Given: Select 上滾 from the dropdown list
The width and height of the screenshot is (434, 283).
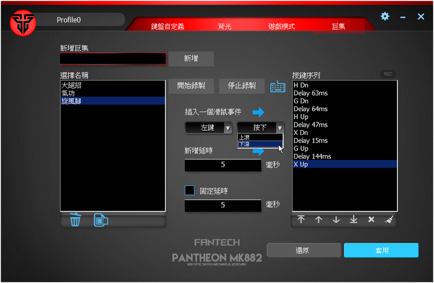Looking at the screenshot, I should tap(260, 137).
